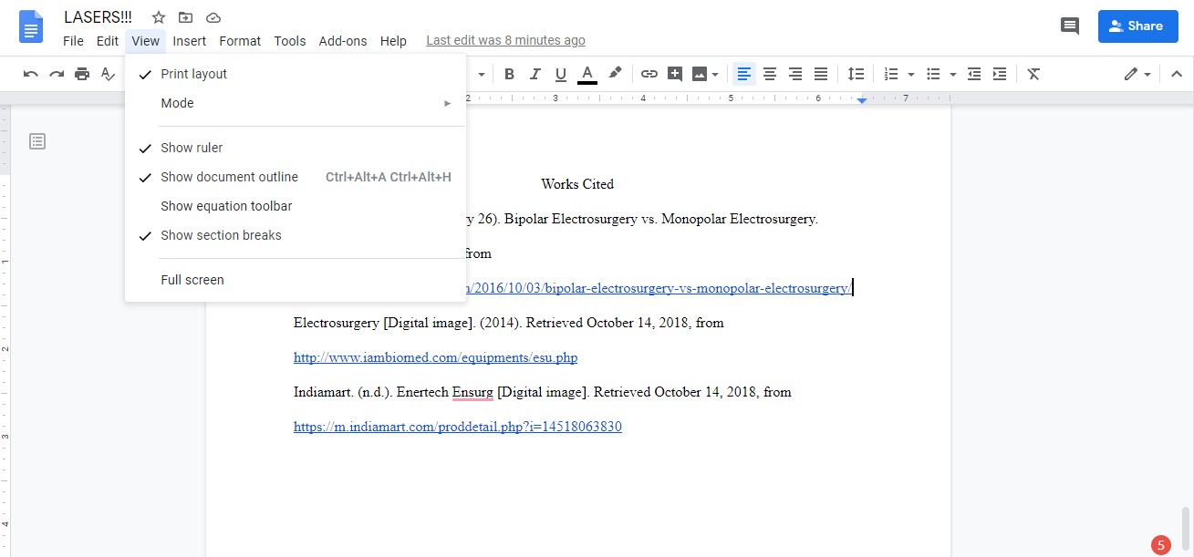
Task: Click the Undo arrow icon
Action: tap(31, 74)
